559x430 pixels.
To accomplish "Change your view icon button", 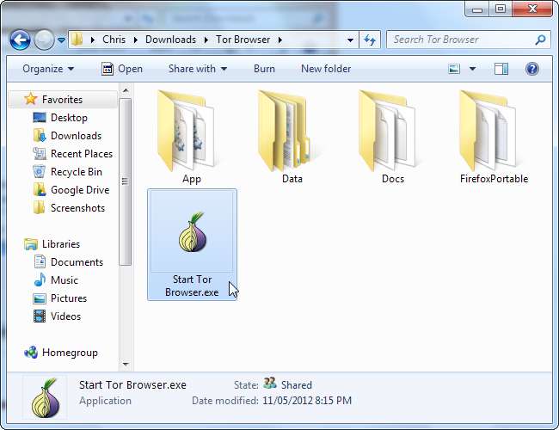I will (454, 69).
